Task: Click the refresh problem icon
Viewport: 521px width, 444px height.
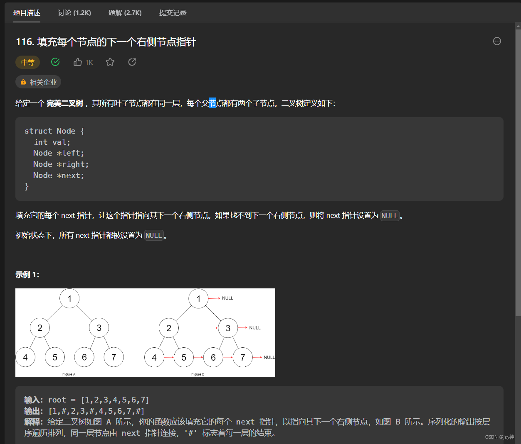Action: pyautogui.click(x=132, y=61)
